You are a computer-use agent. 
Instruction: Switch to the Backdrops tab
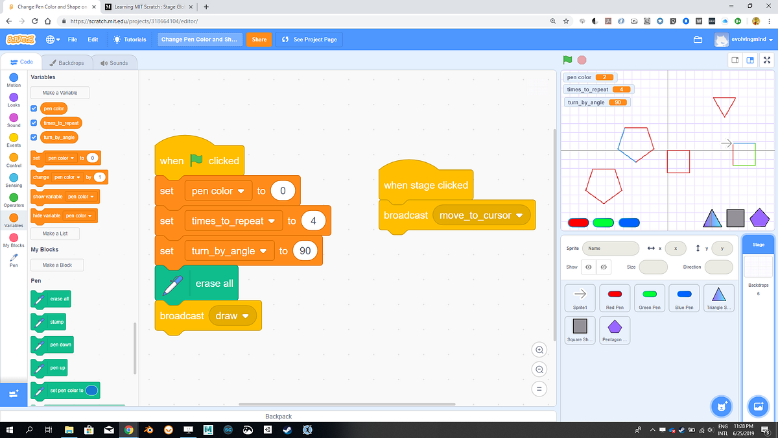[67, 62]
